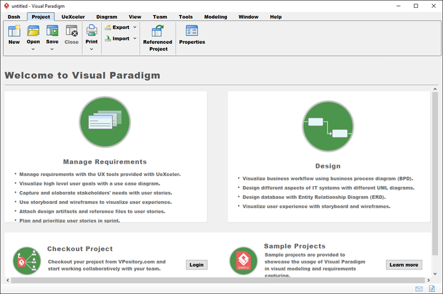Click the Save project icon
The width and height of the screenshot is (443, 294).
[52, 30]
